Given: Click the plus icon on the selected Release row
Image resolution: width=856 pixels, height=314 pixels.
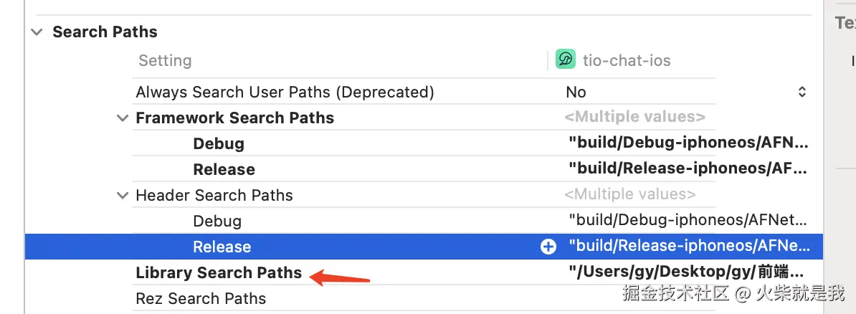Looking at the screenshot, I should coord(548,247).
